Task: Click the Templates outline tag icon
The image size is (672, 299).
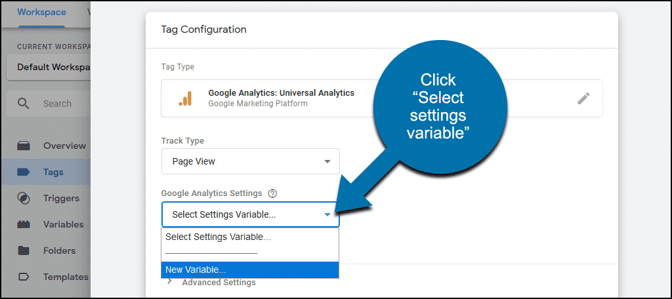Action: tap(23, 277)
